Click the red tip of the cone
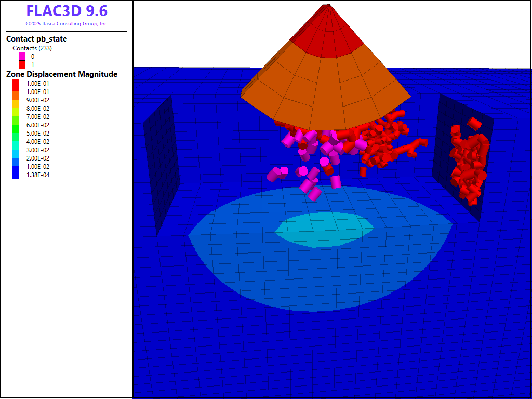Image resolution: width=532 pixels, height=399 pixels. tap(326, 31)
